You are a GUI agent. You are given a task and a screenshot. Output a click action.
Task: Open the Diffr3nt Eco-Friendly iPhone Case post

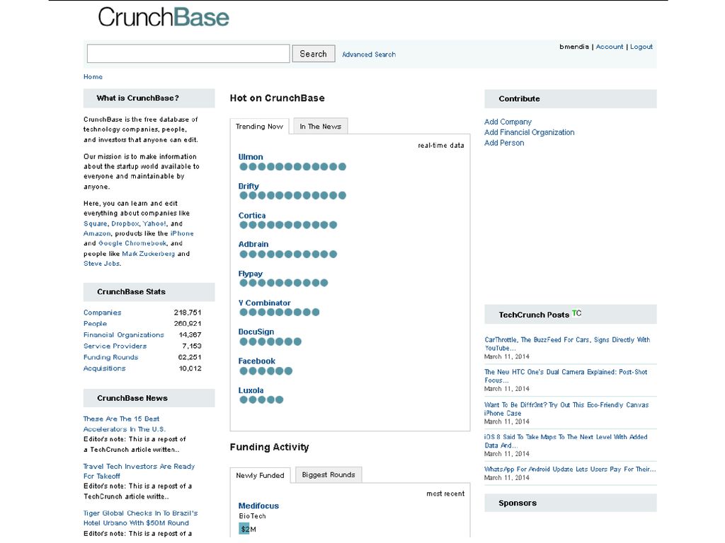coord(566,409)
